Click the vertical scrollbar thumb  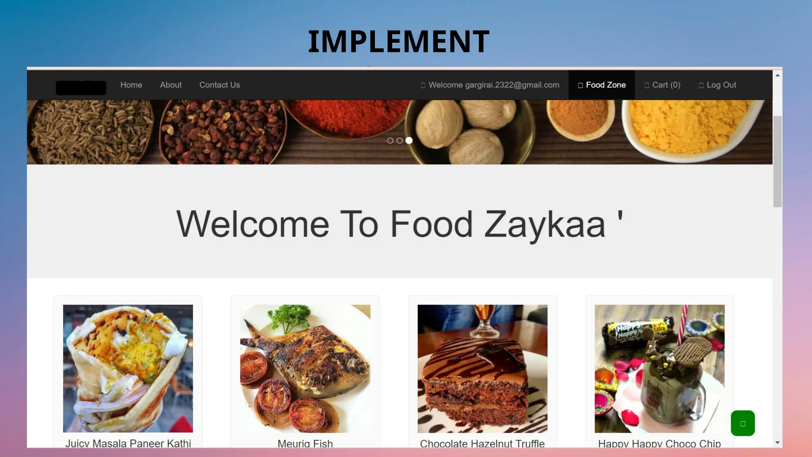click(778, 161)
